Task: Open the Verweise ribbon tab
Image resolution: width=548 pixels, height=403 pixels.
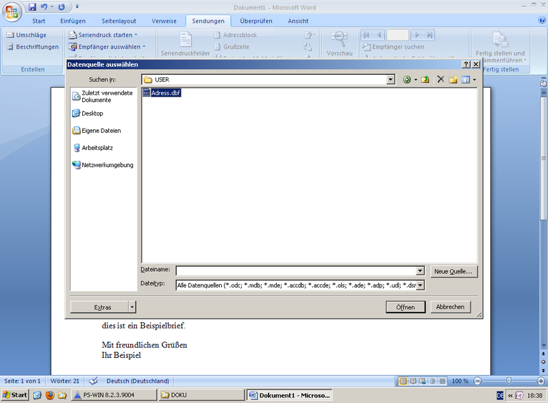Action: 164,21
